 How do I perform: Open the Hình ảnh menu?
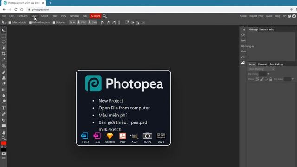coord(23,16)
